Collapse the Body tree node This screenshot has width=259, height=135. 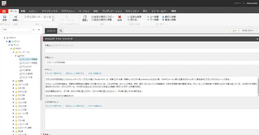16,56
